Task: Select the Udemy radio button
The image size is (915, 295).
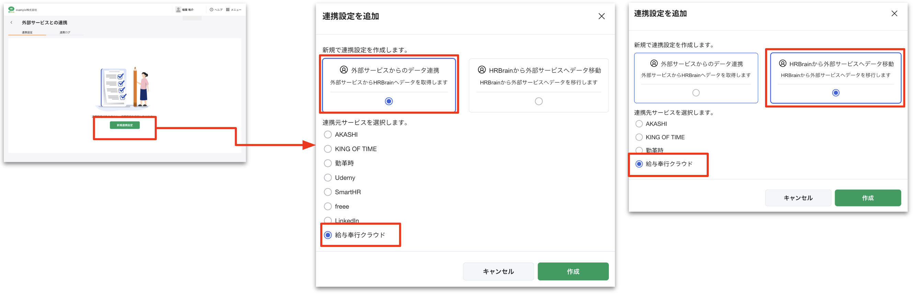Action: pyautogui.click(x=327, y=177)
